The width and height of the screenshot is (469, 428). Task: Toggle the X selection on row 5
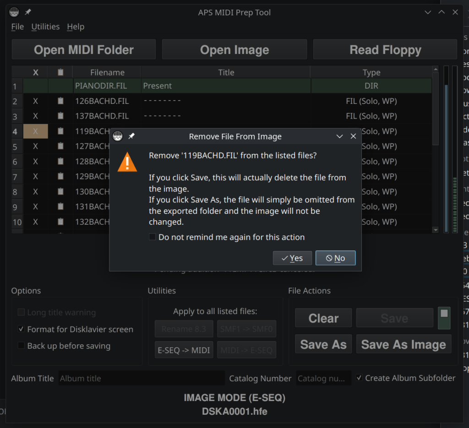(x=35, y=146)
